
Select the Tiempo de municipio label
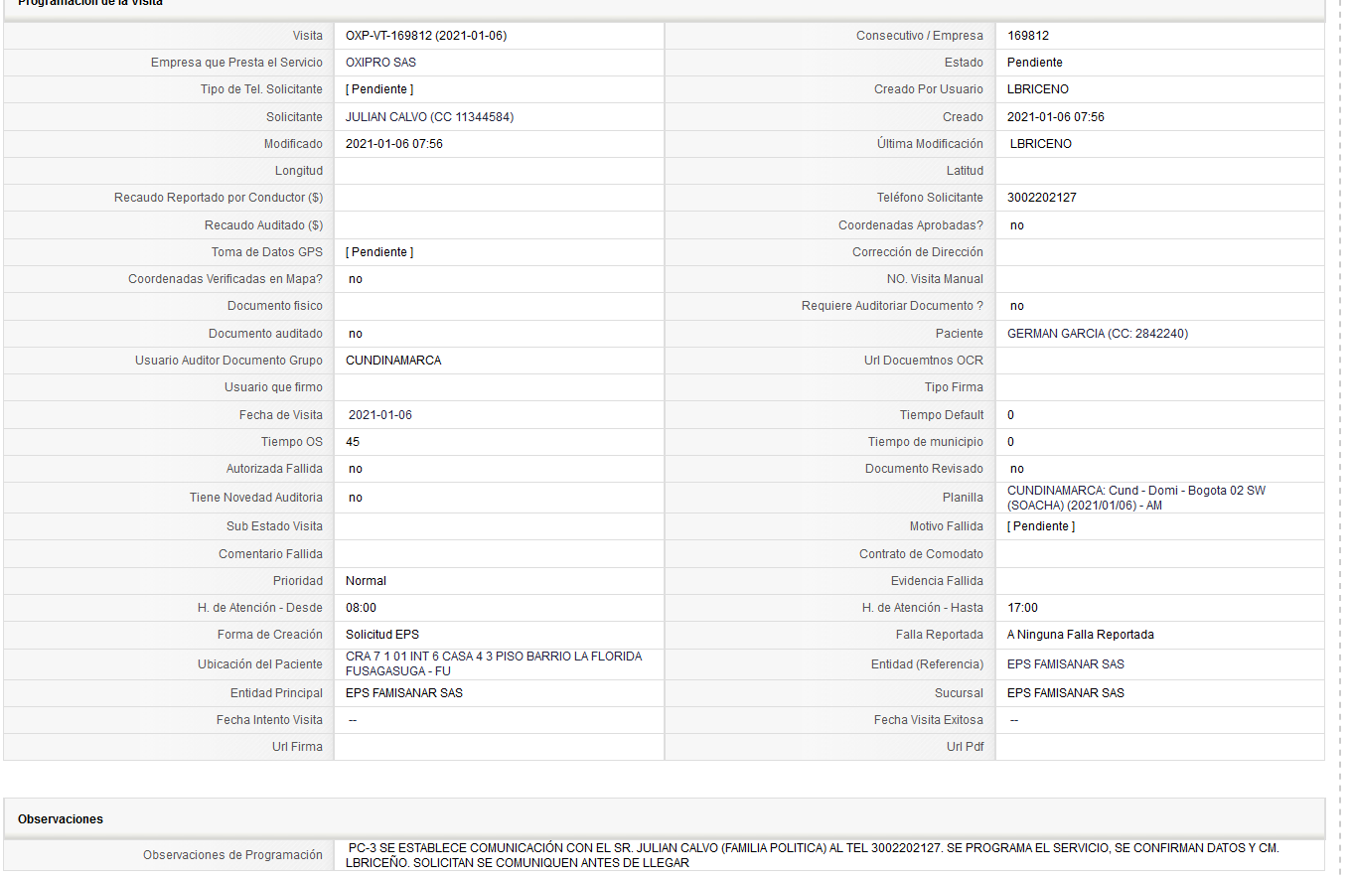click(926, 442)
